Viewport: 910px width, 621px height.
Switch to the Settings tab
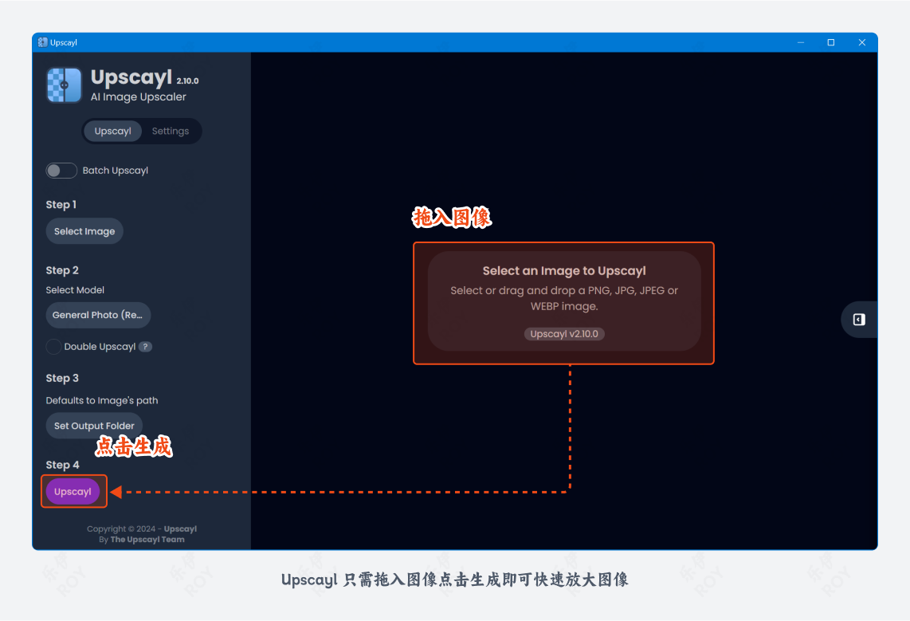tap(170, 131)
